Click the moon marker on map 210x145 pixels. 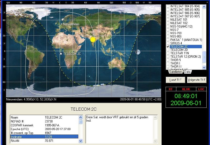[138, 52]
